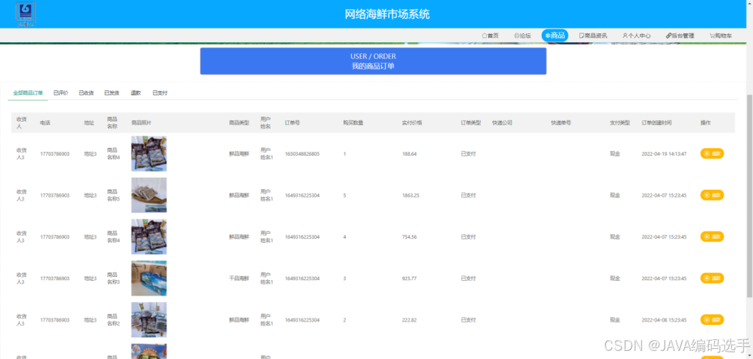Click the 订单创建时间 column header

point(656,122)
